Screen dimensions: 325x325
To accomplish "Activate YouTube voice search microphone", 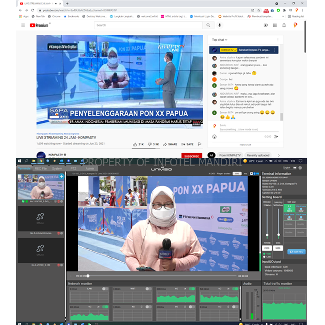I will click(220, 25).
